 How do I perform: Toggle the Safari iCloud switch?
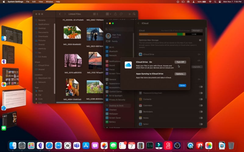201,124
